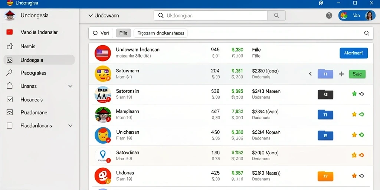Click the green Side button

pos(357,74)
